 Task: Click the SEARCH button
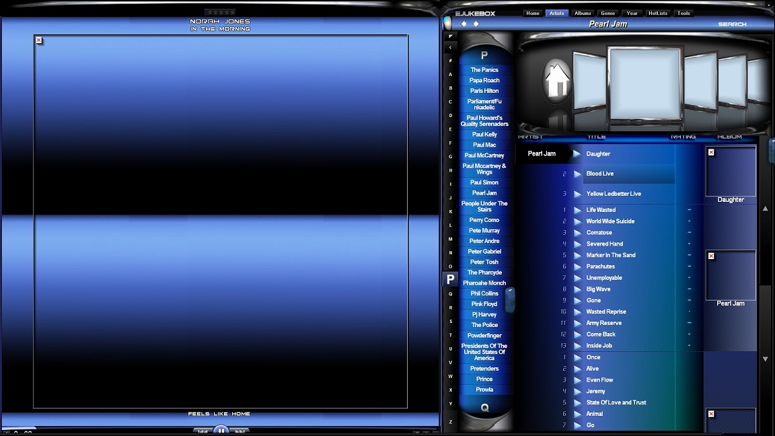click(732, 24)
